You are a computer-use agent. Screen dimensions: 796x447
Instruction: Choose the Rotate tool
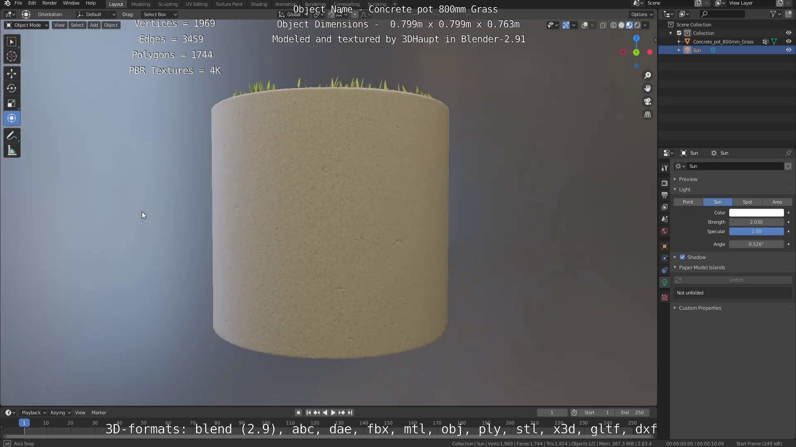point(12,88)
